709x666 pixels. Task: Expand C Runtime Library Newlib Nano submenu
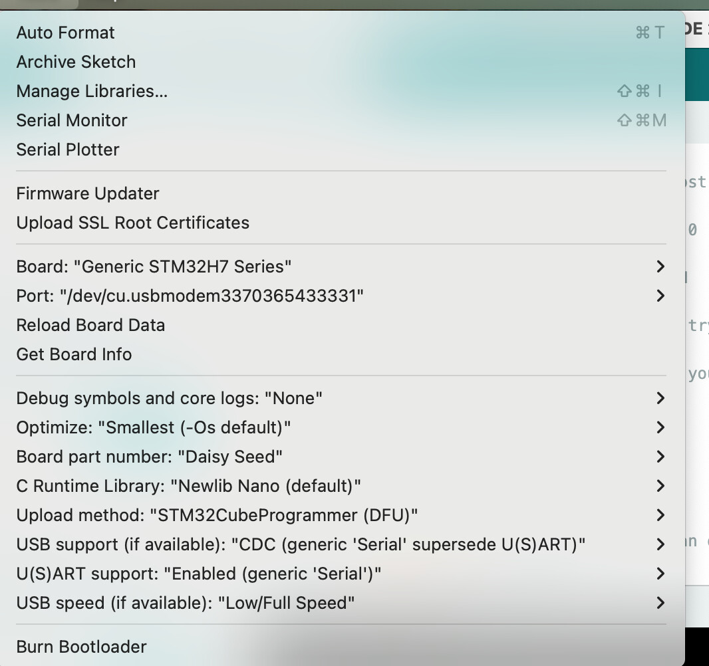coord(189,486)
